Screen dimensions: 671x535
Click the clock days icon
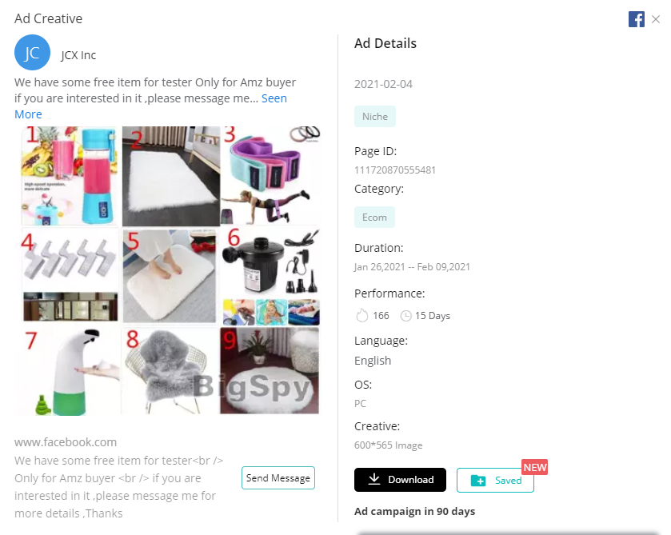tap(405, 316)
